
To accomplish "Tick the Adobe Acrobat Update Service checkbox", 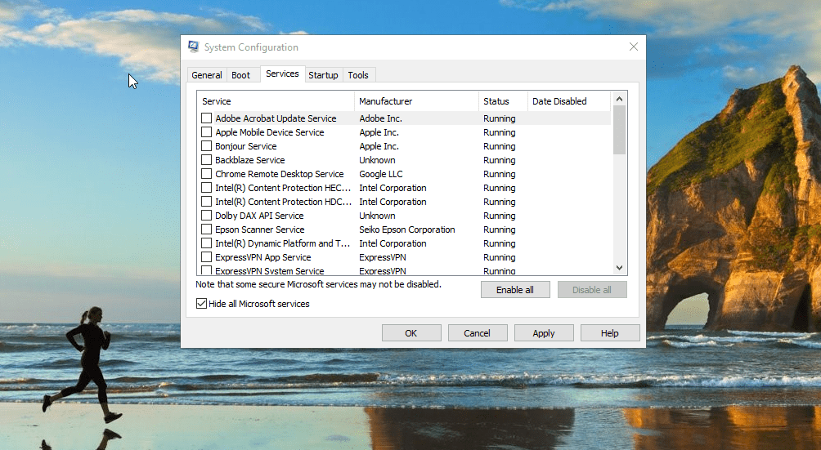I will pos(207,118).
